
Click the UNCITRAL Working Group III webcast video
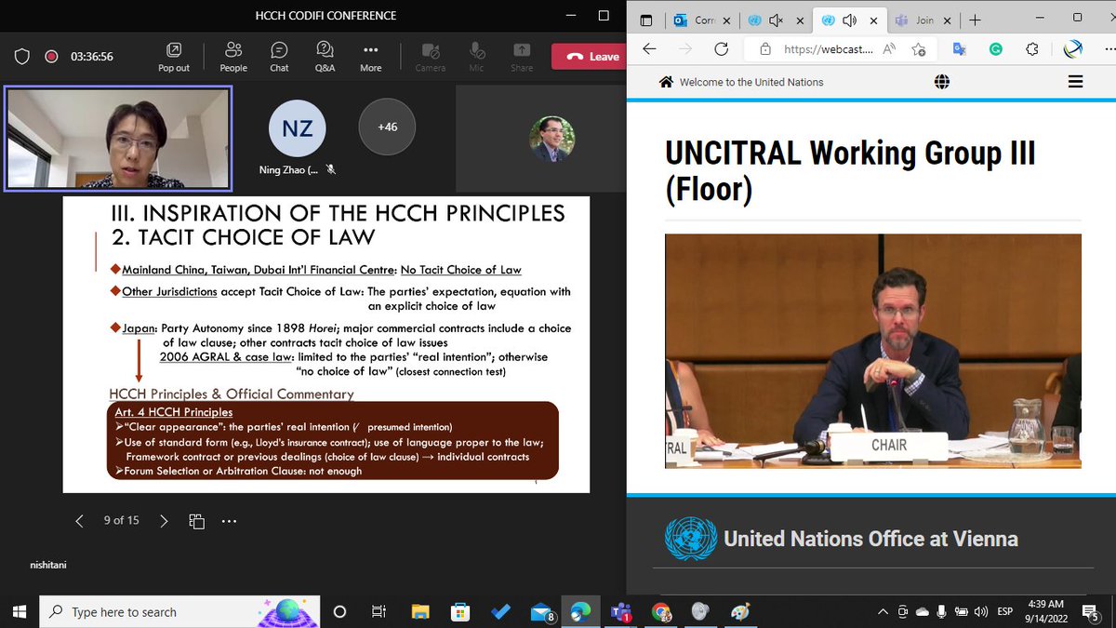coord(873,350)
